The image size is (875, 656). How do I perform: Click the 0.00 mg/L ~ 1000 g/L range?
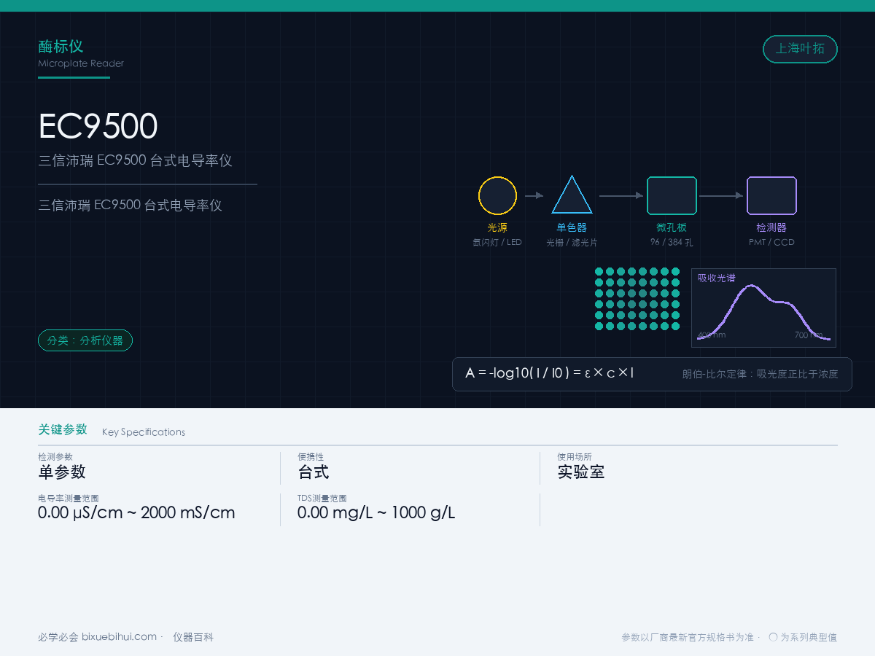[376, 512]
